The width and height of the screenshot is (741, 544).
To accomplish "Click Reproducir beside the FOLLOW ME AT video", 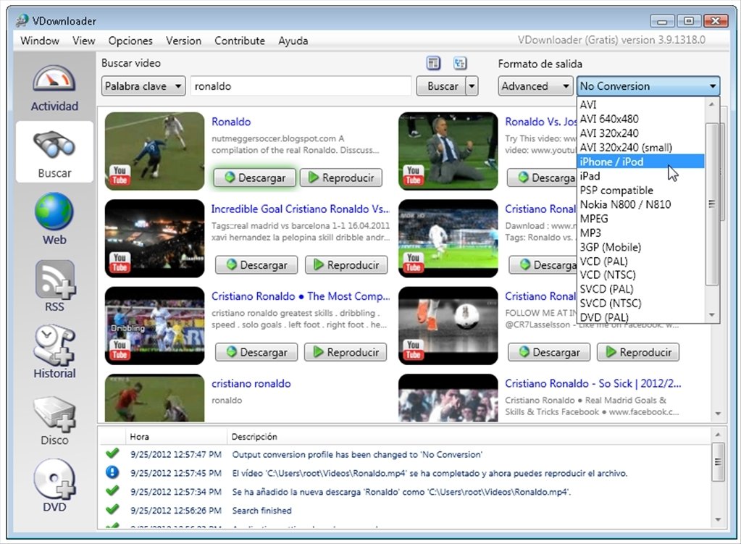I will click(x=638, y=352).
